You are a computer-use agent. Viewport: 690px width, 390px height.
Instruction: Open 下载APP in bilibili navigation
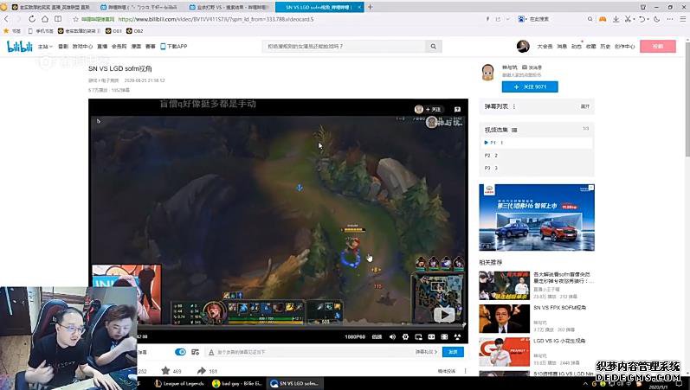click(x=174, y=46)
